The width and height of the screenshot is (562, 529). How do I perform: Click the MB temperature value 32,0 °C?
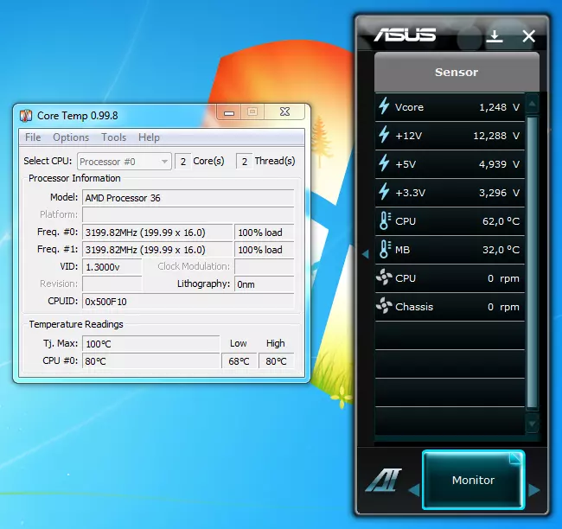tap(501, 250)
